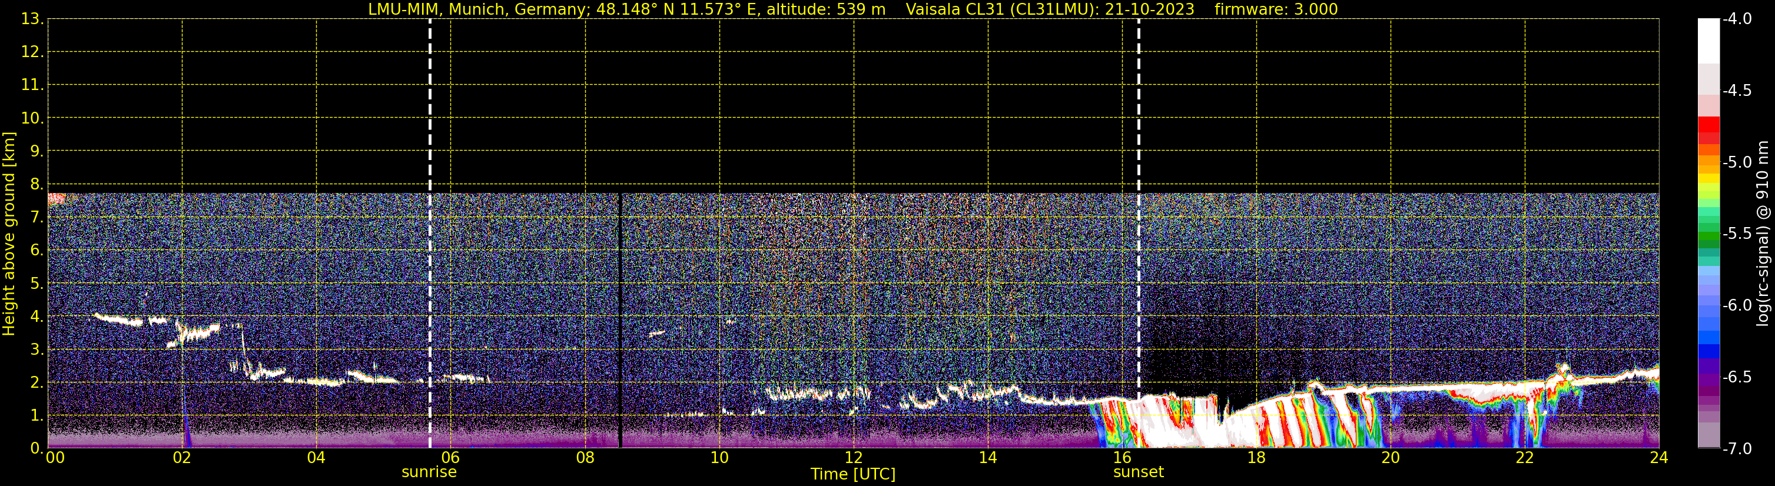Click the "Height above ground [km]" axis label

(9, 234)
